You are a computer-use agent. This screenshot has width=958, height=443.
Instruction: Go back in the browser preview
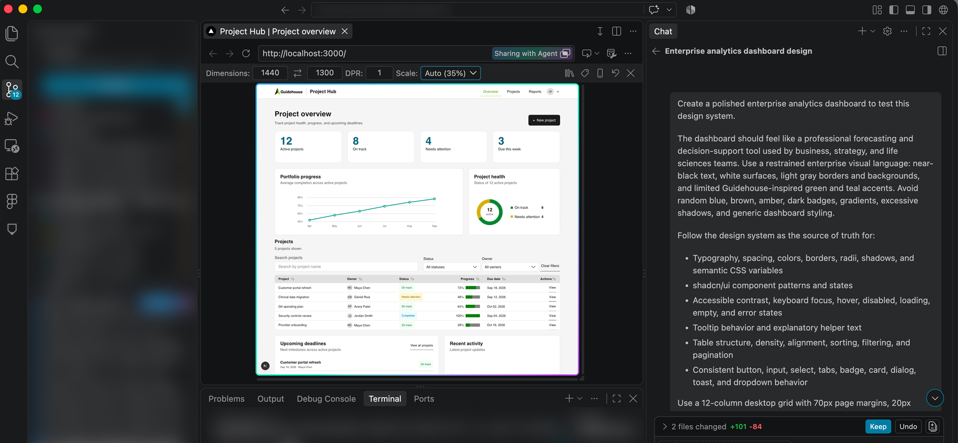[x=213, y=54]
